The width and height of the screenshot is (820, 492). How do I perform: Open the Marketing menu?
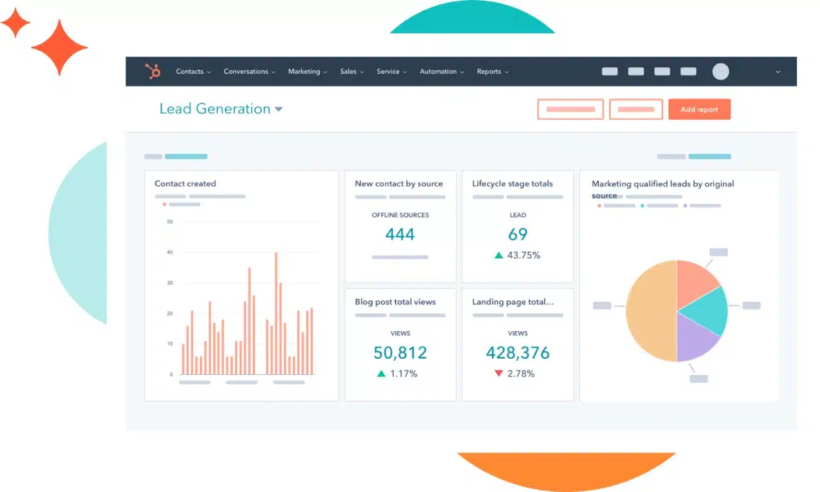307,72
